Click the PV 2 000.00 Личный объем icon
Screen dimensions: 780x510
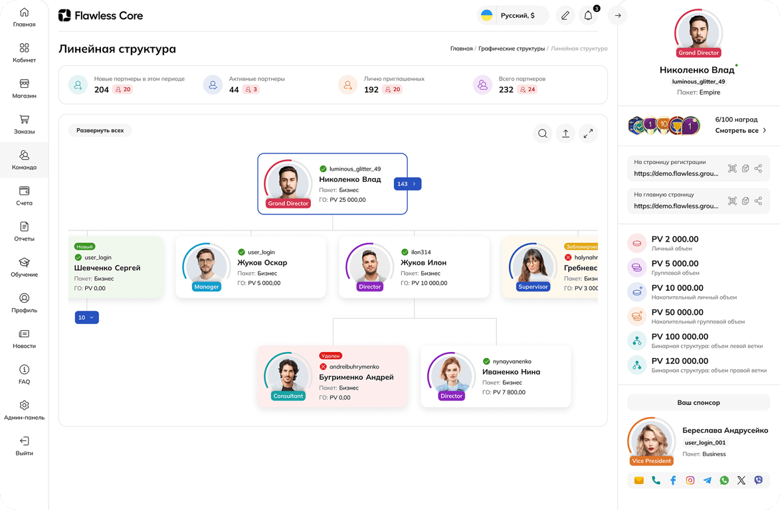pos(636,243)
